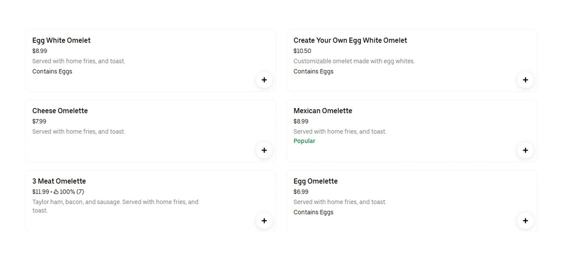This screenshot has width=567, height=257.
Task: Click the $10.50 price text
Action: [x=302, y=51]
